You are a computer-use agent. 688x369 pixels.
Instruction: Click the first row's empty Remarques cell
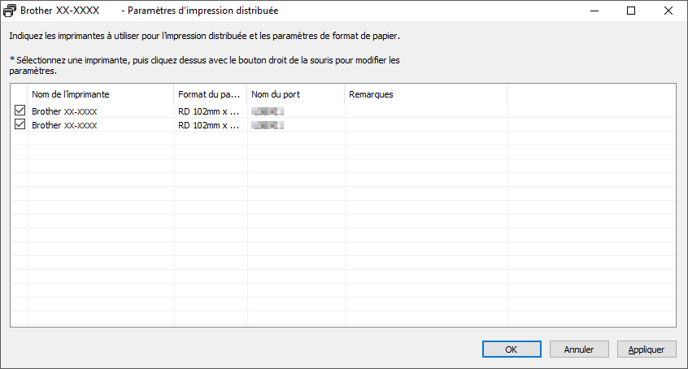click(x=426, y=111)
